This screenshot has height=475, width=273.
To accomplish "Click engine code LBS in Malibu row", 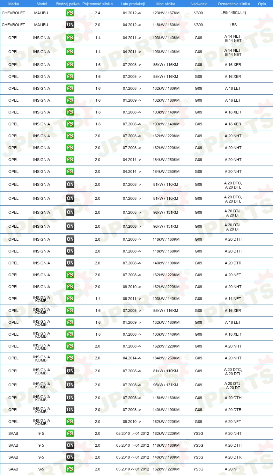I will point(233,25).
